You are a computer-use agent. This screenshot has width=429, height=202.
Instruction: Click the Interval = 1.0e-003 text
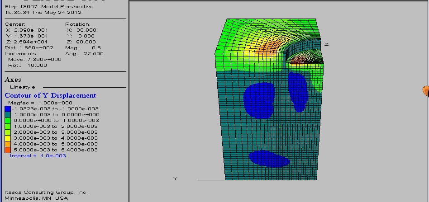coord(38,156)
